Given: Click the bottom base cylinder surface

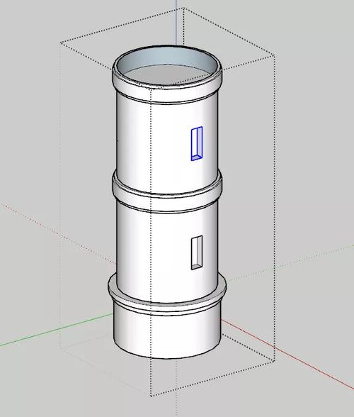Looking at the screenshot, I should 167,335.
